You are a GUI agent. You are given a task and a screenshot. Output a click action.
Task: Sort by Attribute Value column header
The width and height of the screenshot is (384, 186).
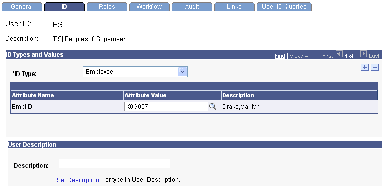click(146, 95)
